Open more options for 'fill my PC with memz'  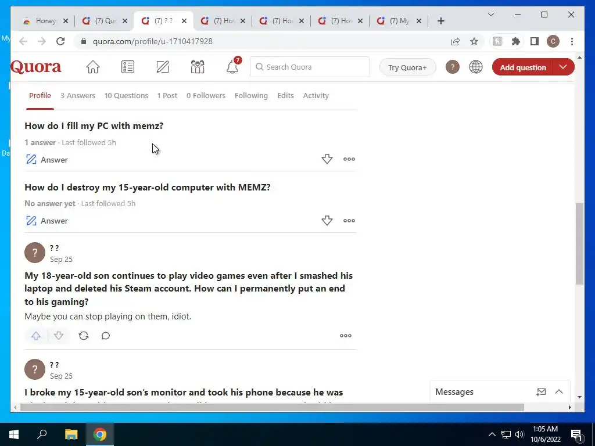click(349, 159)
